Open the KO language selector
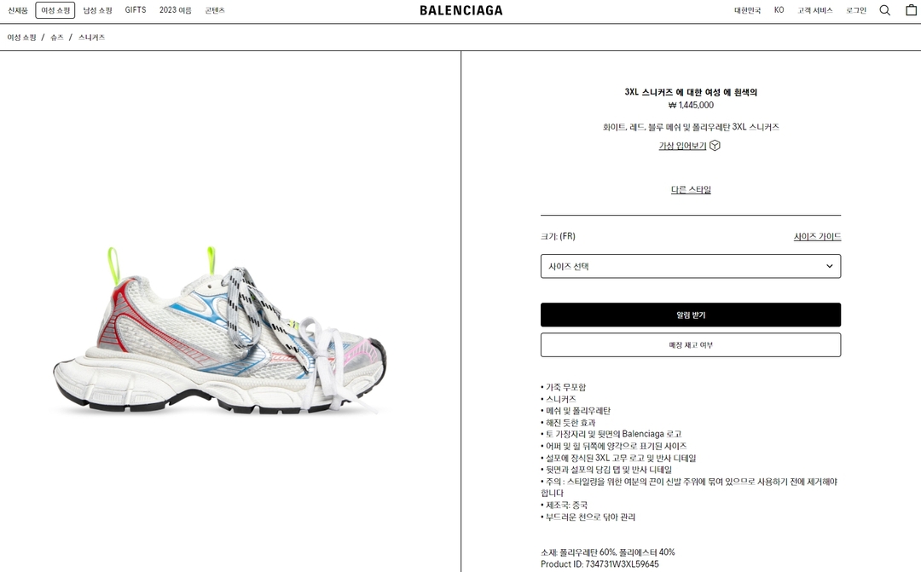The height and width of the screenshot is (572, 921). tap(779, 10)
